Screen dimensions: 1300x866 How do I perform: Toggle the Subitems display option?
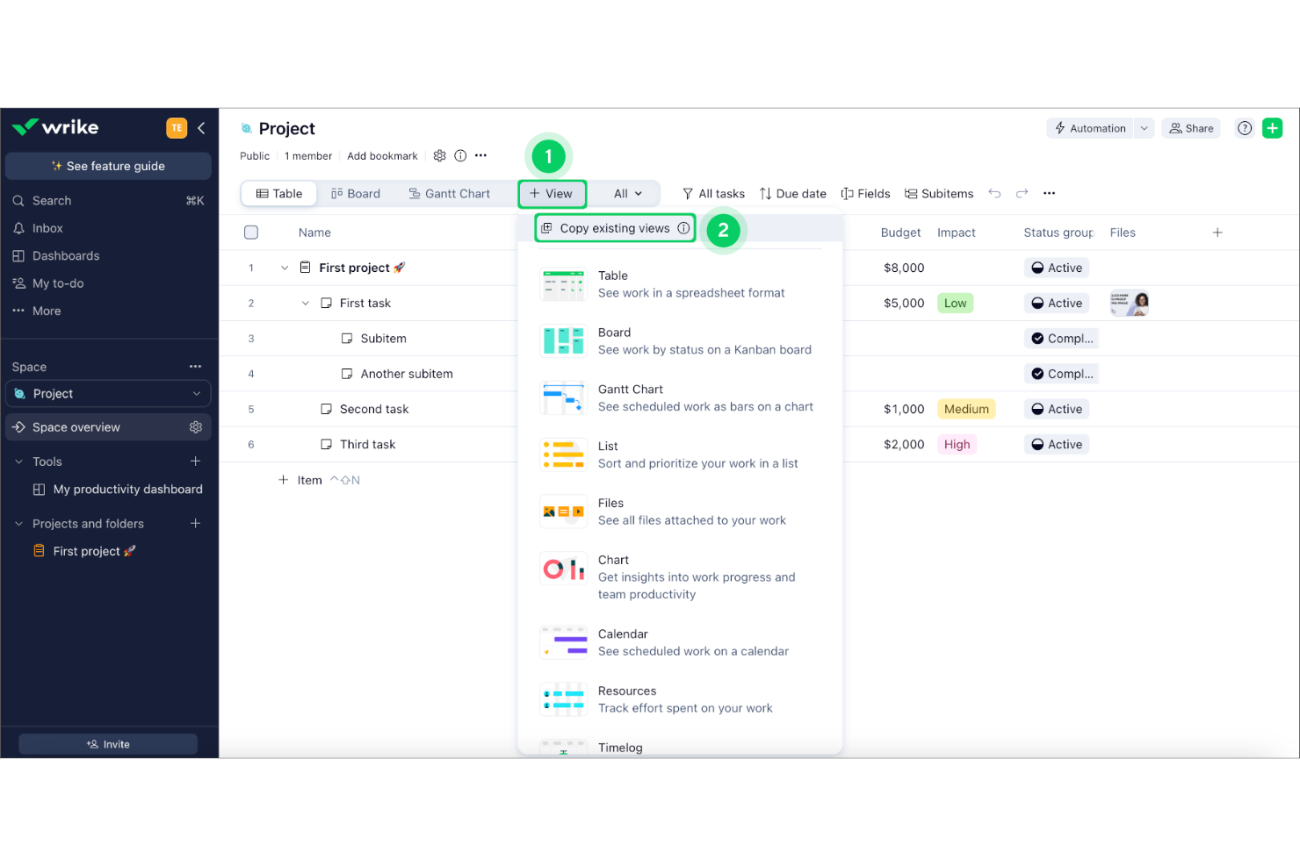click(938, 193)
